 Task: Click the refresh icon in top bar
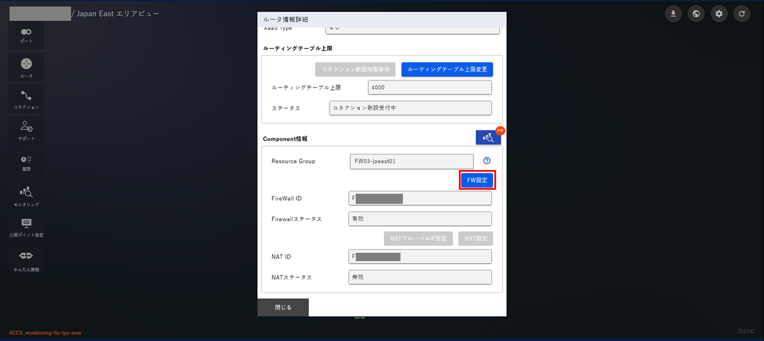[x=742, y=14]
